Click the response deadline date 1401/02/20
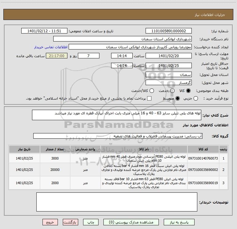 (x=169, y=56)
